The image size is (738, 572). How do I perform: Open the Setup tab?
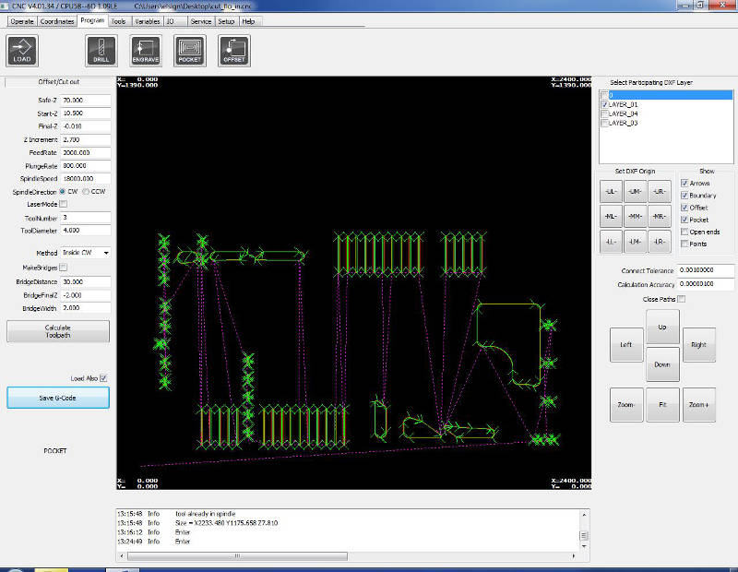226,20
